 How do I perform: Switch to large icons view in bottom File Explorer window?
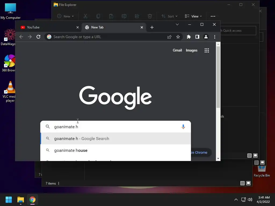[x=248, y=183]
